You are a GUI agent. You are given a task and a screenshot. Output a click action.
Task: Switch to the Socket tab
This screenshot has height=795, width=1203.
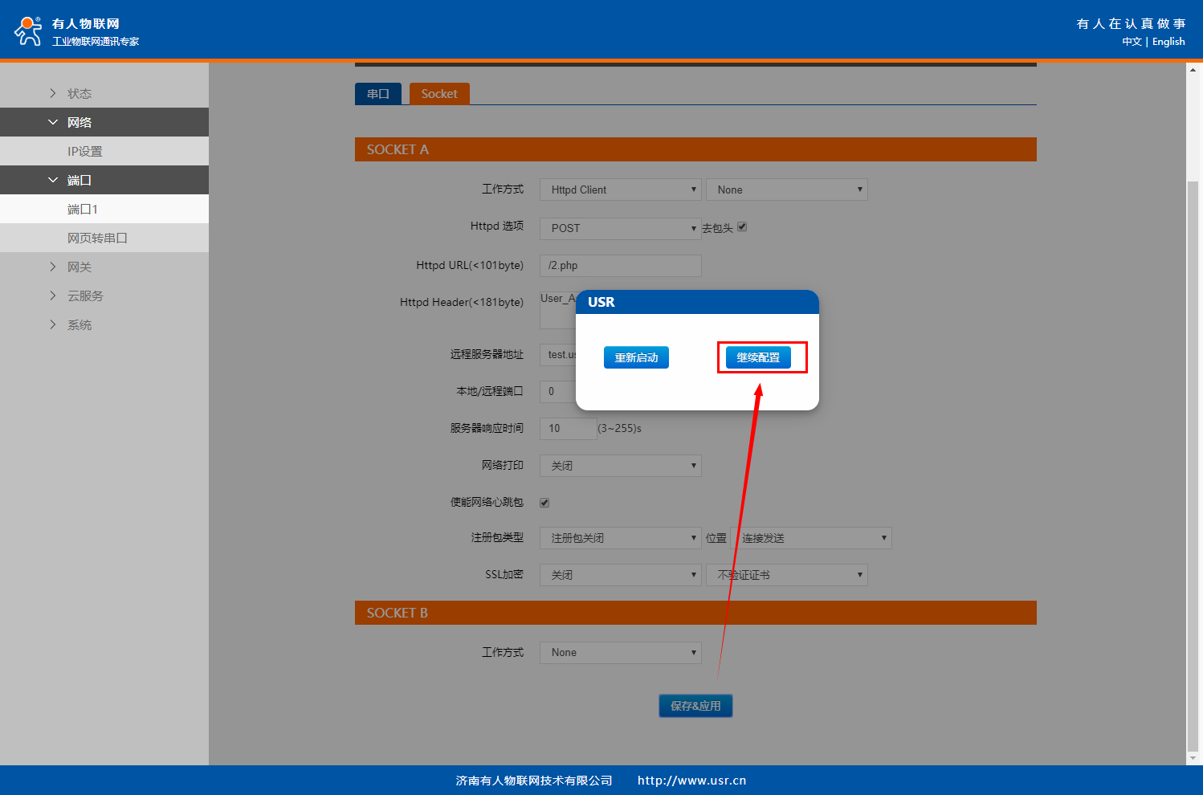439,94
